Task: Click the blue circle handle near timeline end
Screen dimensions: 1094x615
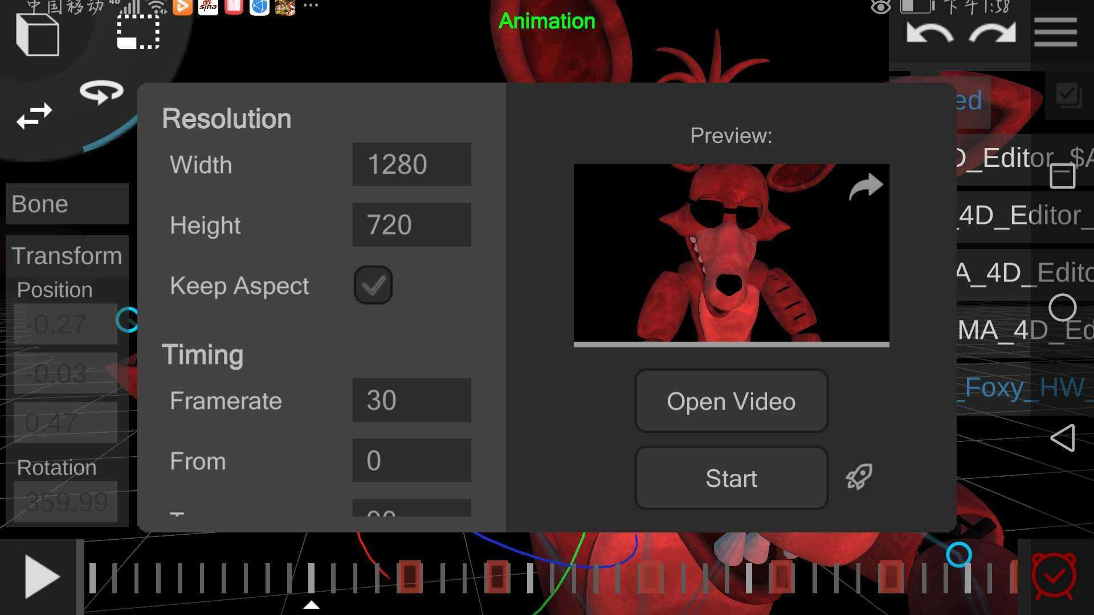Action: [x=958, y=554]
